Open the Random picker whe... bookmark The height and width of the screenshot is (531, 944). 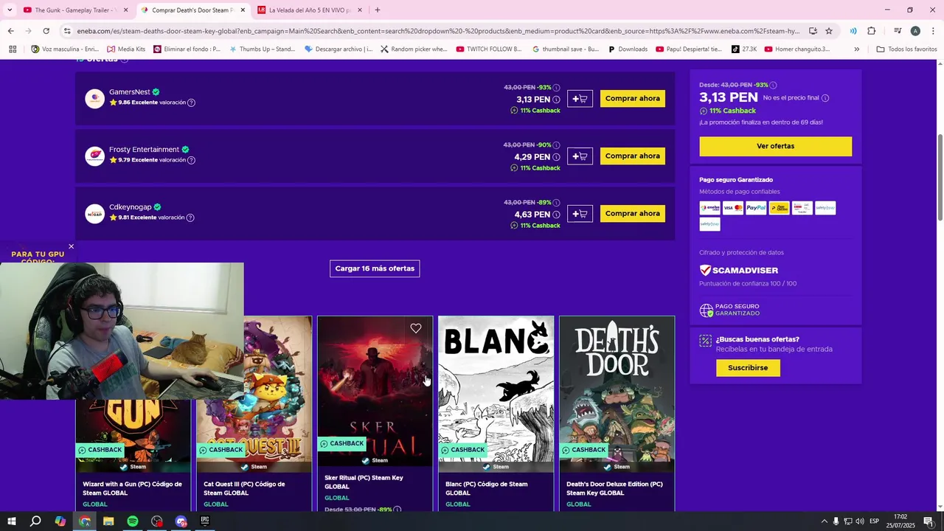click(414, 49)
